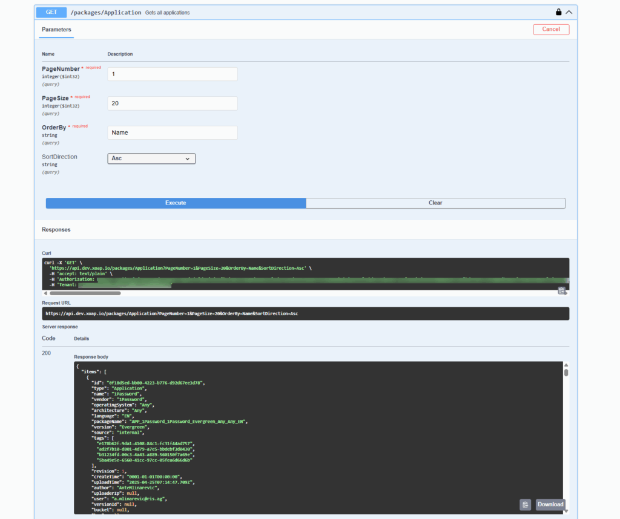Click the authorization lock icon
Image resolution: width=620 pixels, height=519 pixels.
(x=558, y=12)
